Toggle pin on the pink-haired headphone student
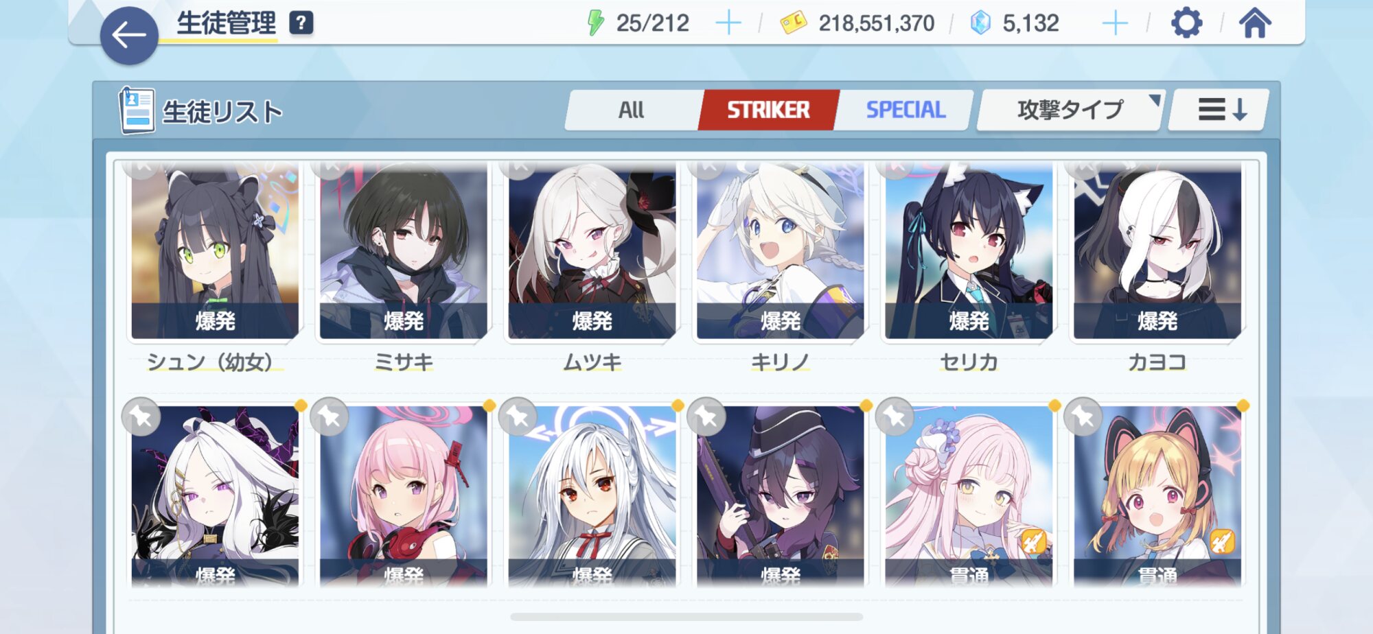1373x634 pixels. 330,416
